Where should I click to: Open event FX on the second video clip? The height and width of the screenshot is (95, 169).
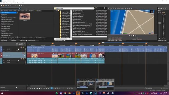78,53
